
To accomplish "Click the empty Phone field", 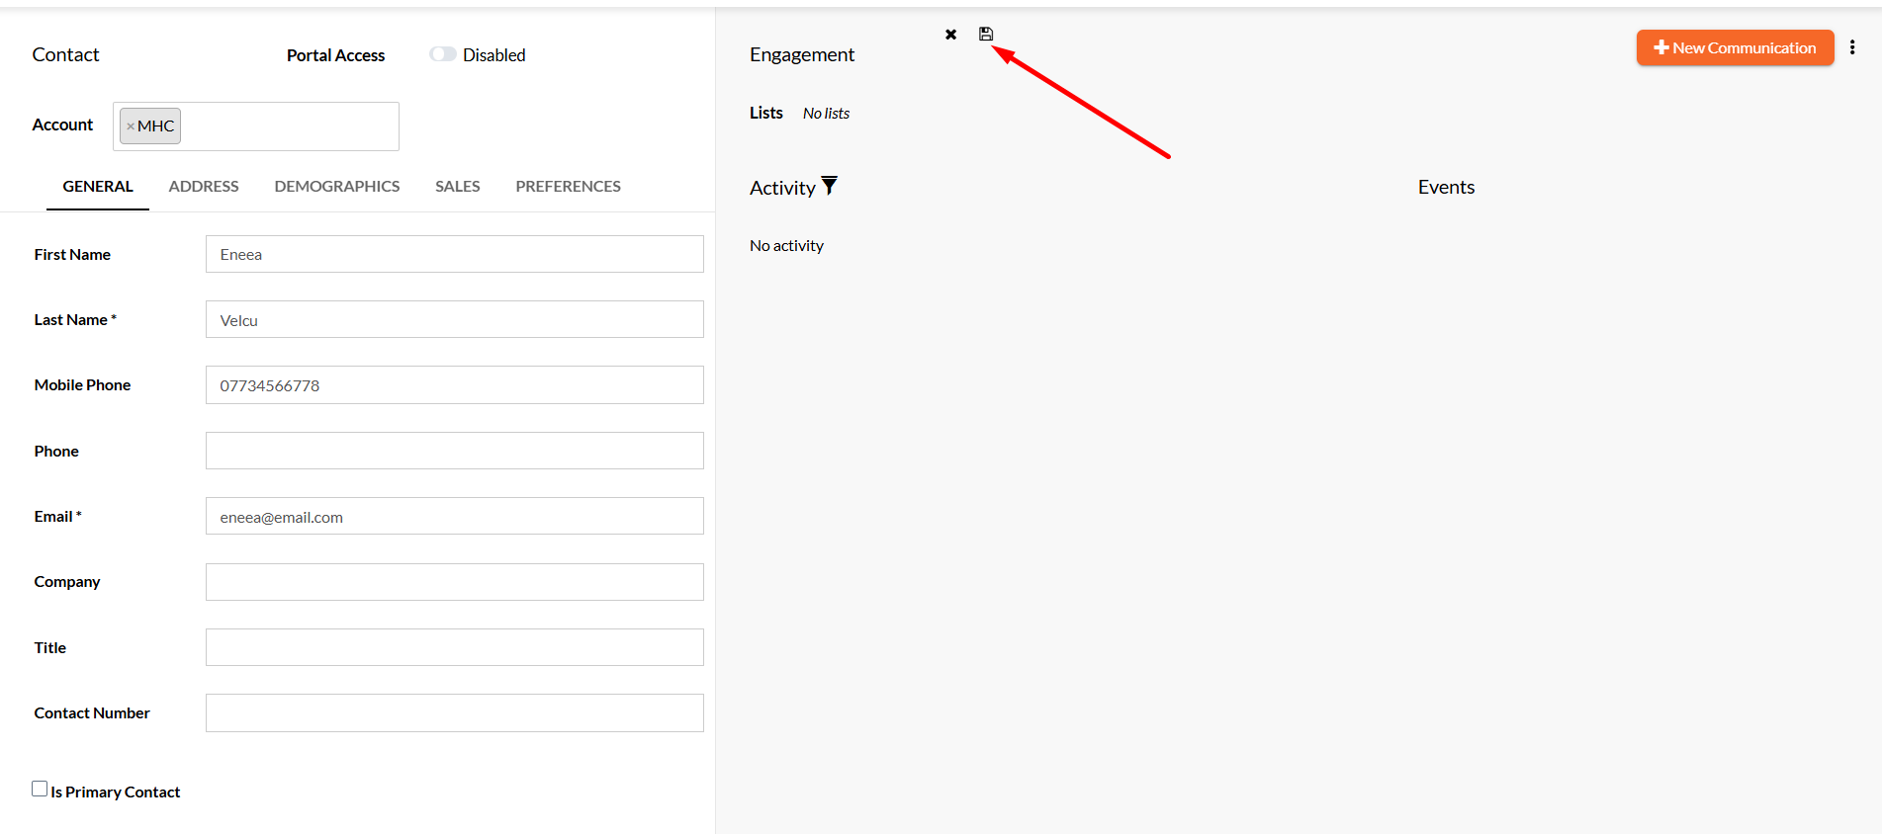I will [455, 451].
